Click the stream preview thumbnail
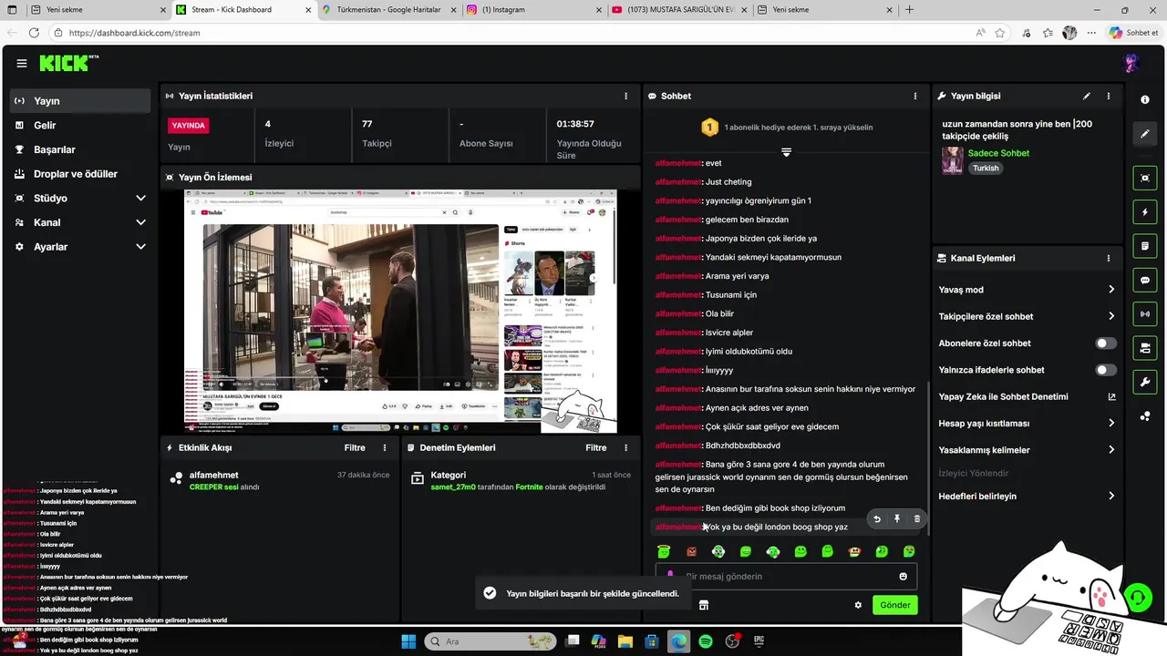 pos(400,311)
